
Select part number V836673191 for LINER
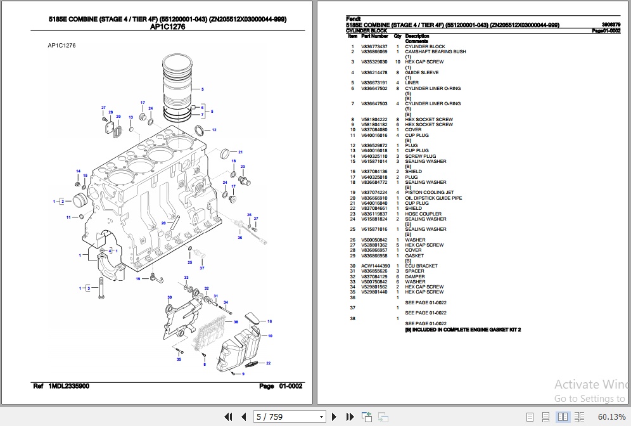click(374, 83)
